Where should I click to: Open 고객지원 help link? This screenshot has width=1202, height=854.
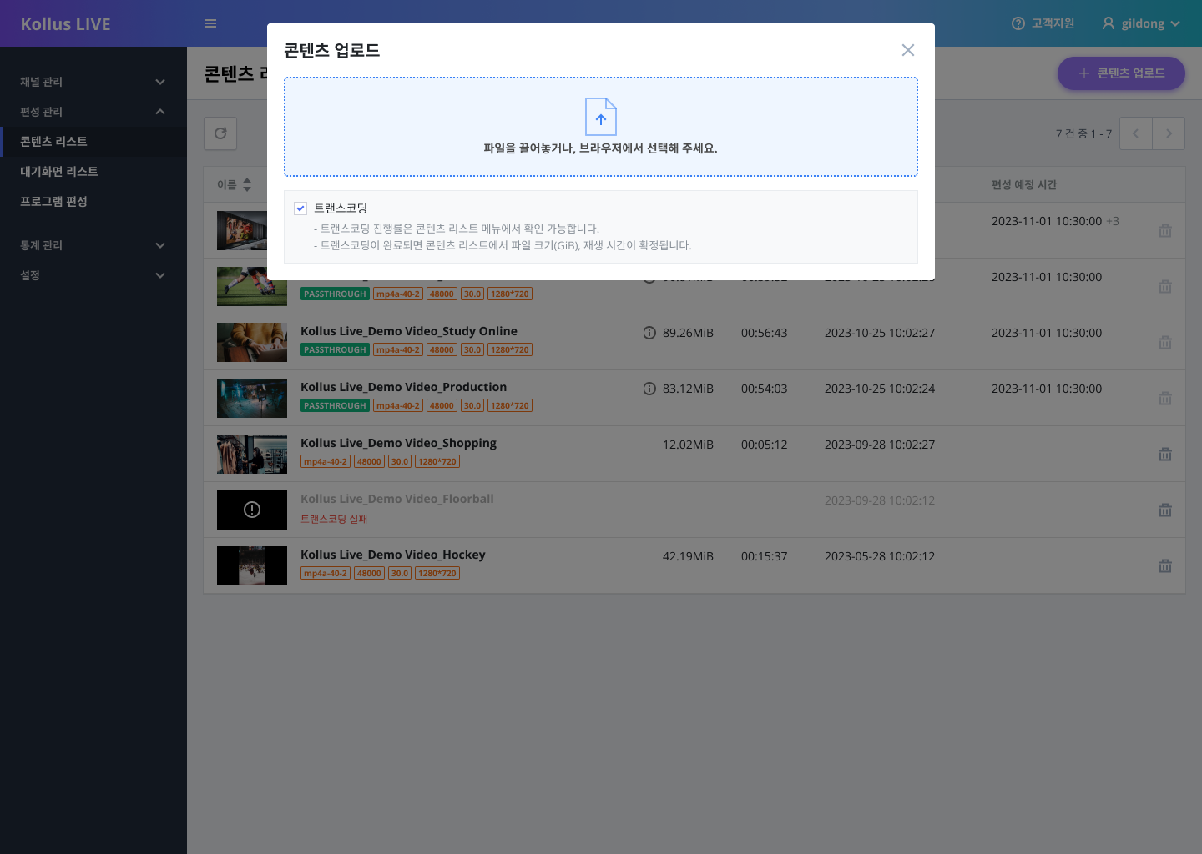[x=1043, y=23]
